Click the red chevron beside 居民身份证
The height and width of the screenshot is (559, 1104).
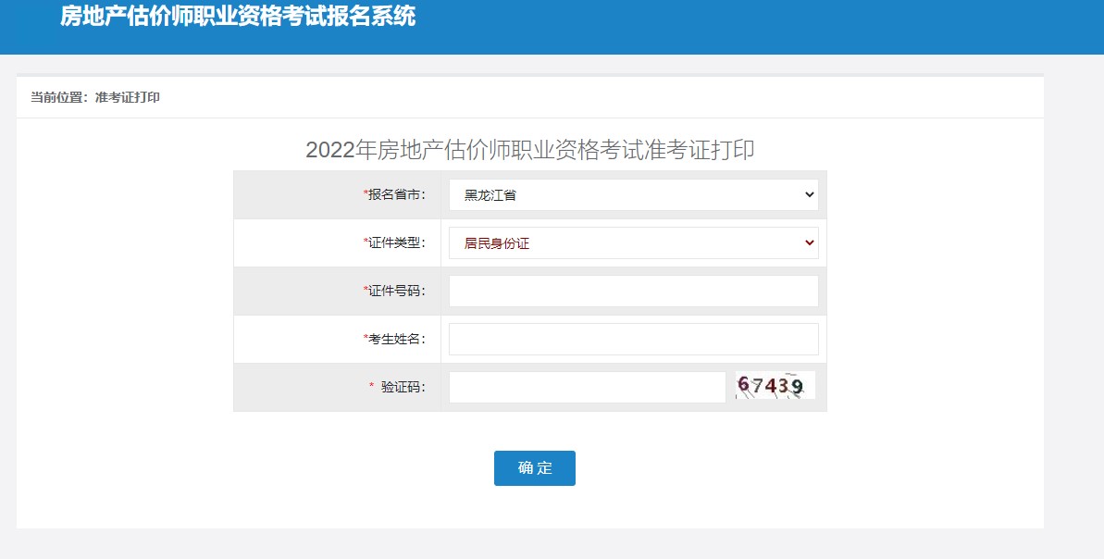[x=809, y=242]
